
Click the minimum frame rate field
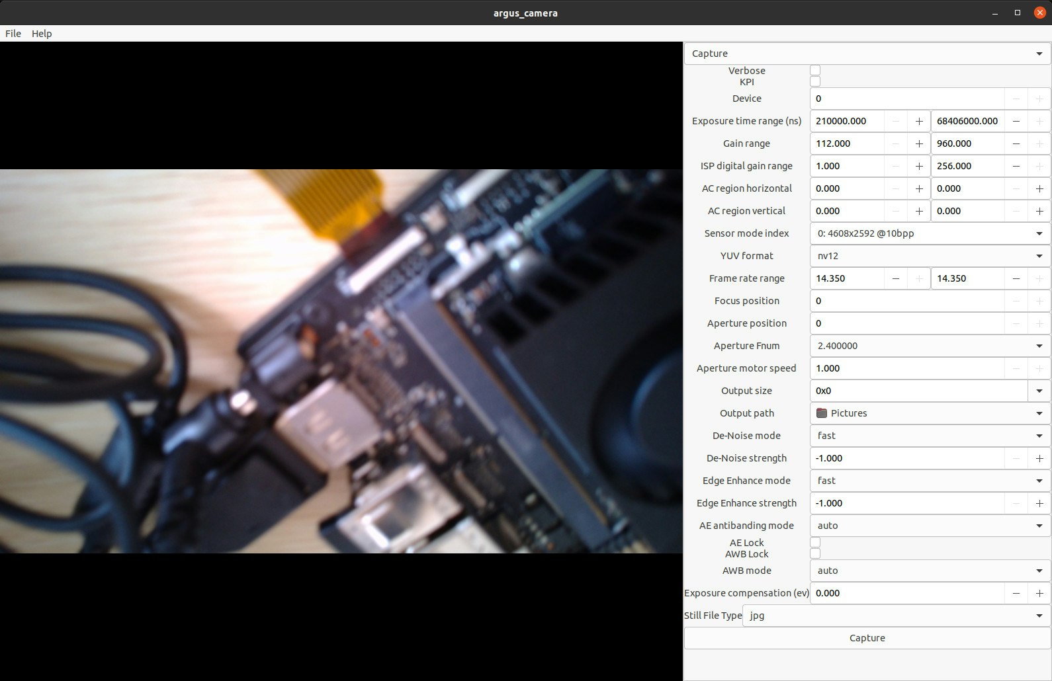tap(847, 278)
